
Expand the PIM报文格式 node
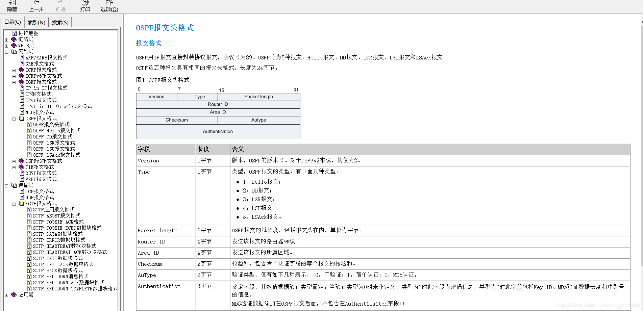click(x=14, y=167)
